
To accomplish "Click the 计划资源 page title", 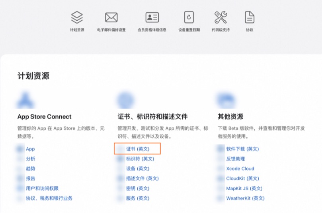I will click(33, 76).
